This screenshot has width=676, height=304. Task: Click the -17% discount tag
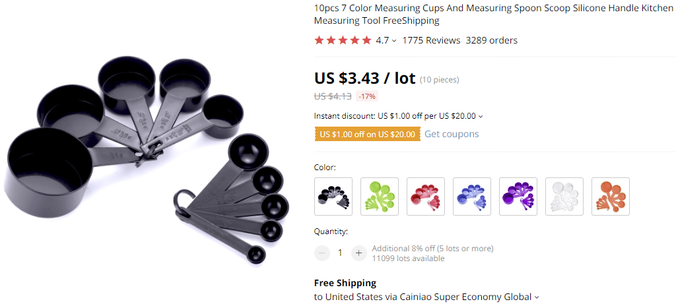click(x=367, y=96)
